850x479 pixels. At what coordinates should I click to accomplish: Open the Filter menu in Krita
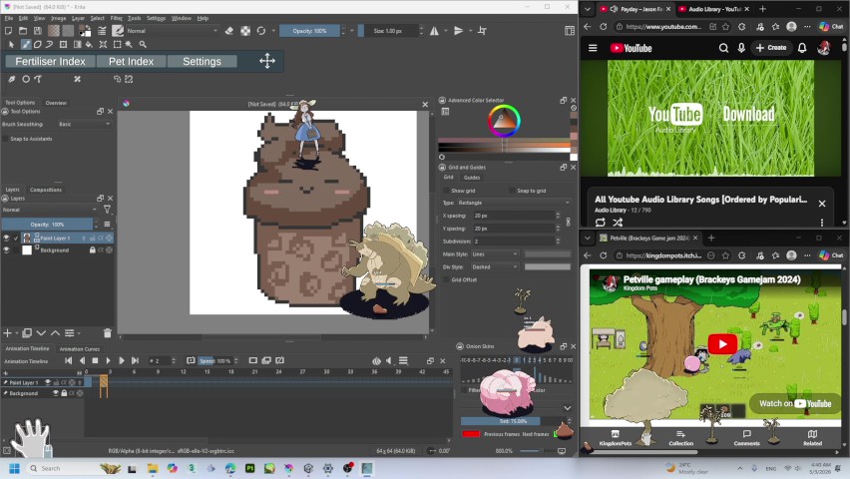pos(117,18)
